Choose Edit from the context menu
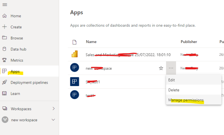Screen dimensions: 224x135 194,80
